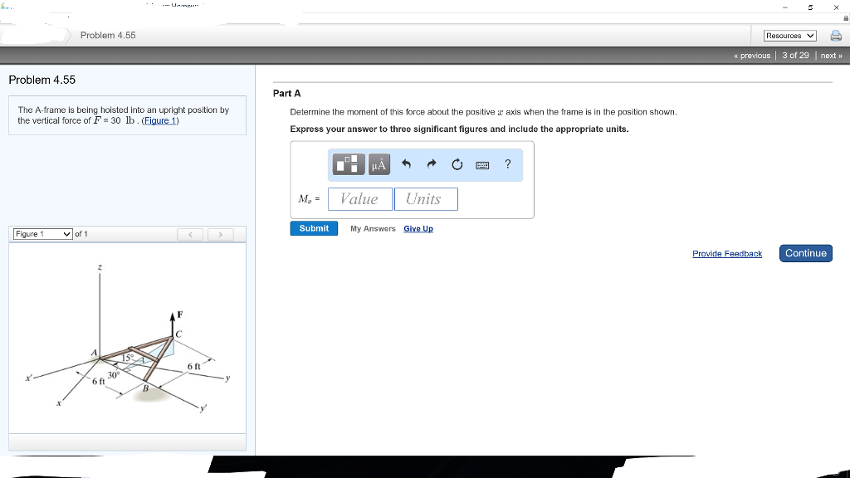850x478 pixels.
Task: Click the printer icon near Resources
Action: [x=836, y=35]
